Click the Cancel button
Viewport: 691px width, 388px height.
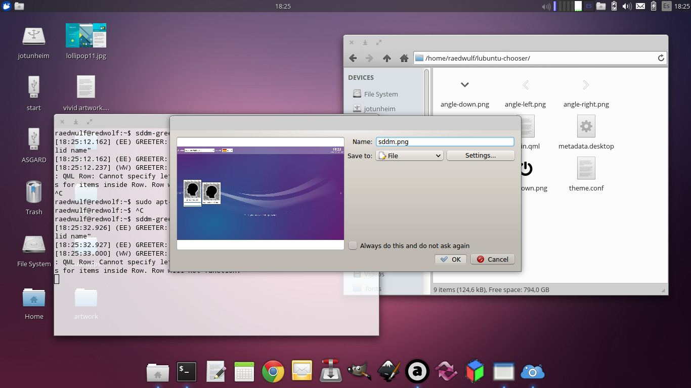click(493, 259)
